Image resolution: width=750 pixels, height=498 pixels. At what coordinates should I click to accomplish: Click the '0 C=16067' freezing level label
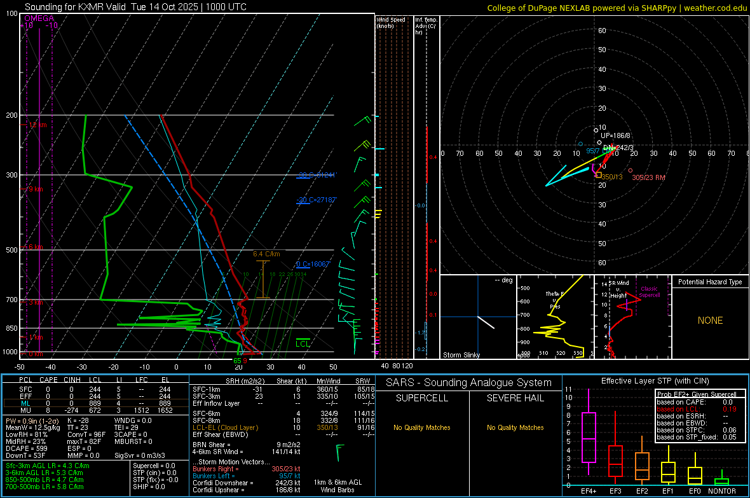(x=313, y=265)
